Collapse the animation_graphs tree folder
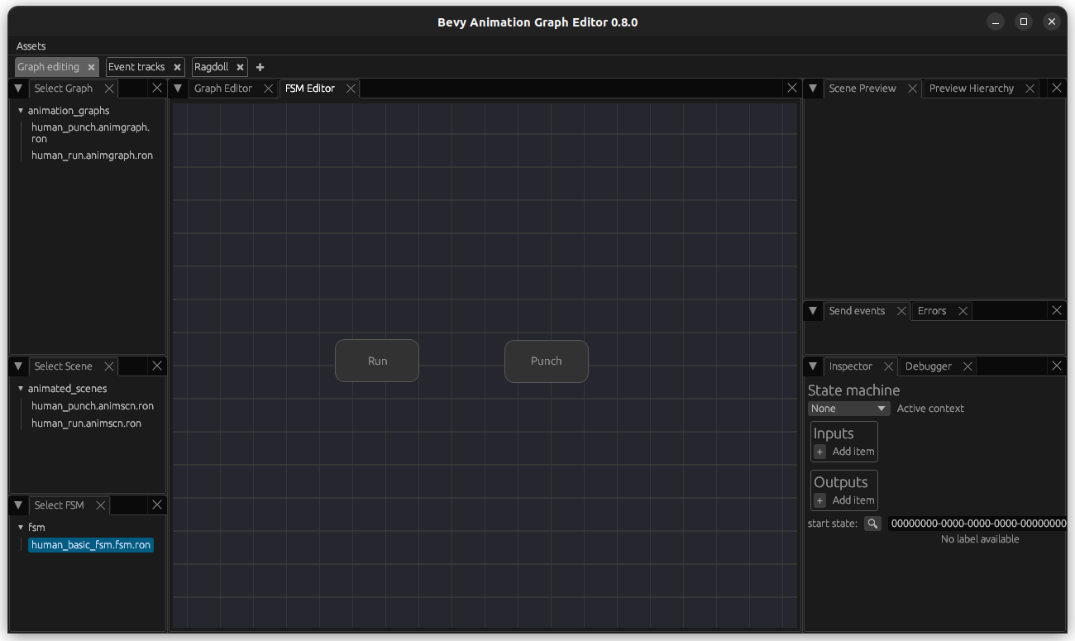 [x=21, y=110]
